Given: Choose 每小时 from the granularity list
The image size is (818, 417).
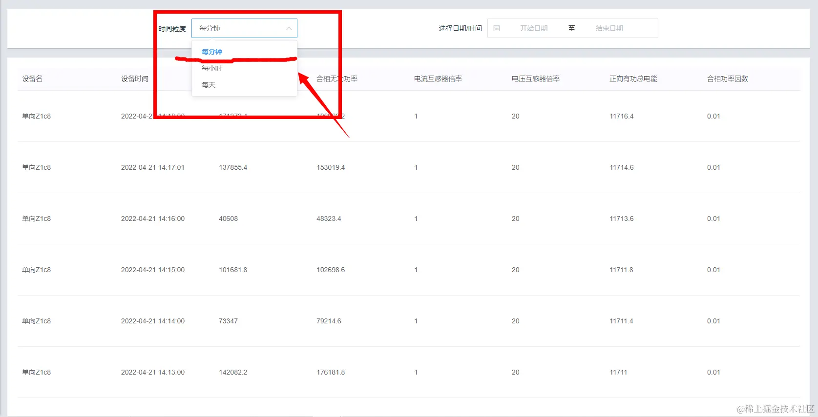Looking at the screenshot, I should pos(244,68).
